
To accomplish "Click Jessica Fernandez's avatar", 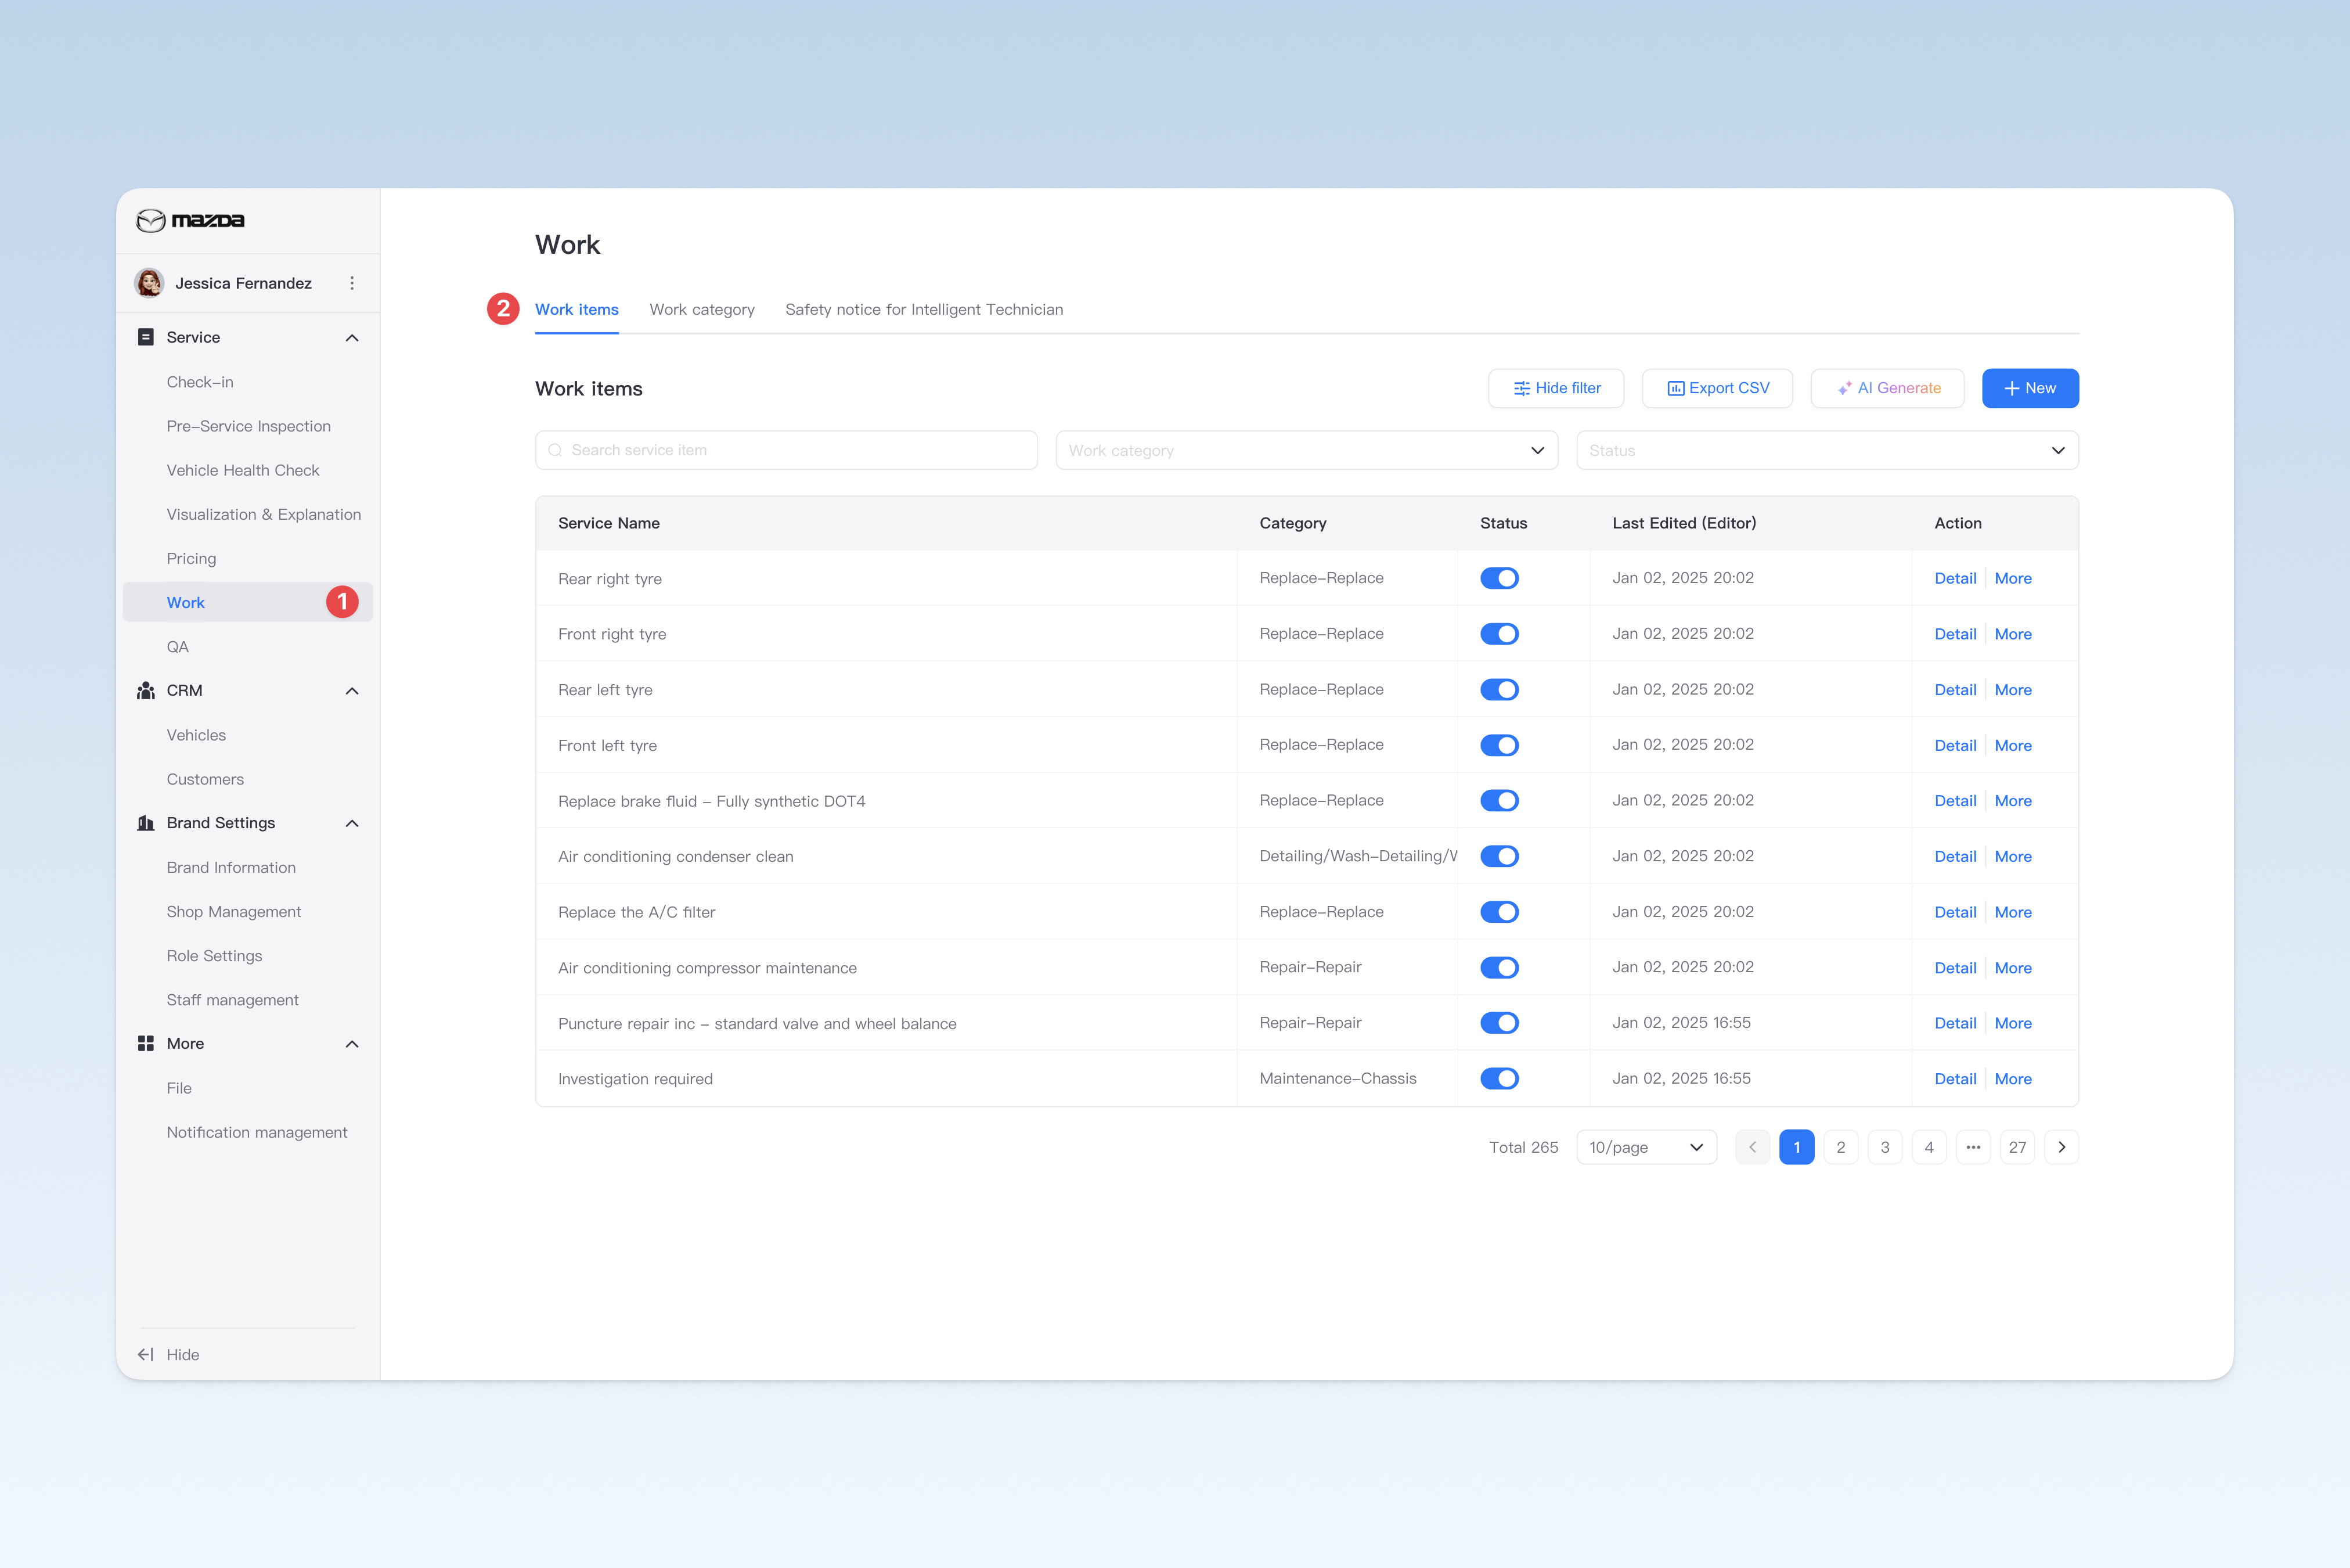I will 150,283.
